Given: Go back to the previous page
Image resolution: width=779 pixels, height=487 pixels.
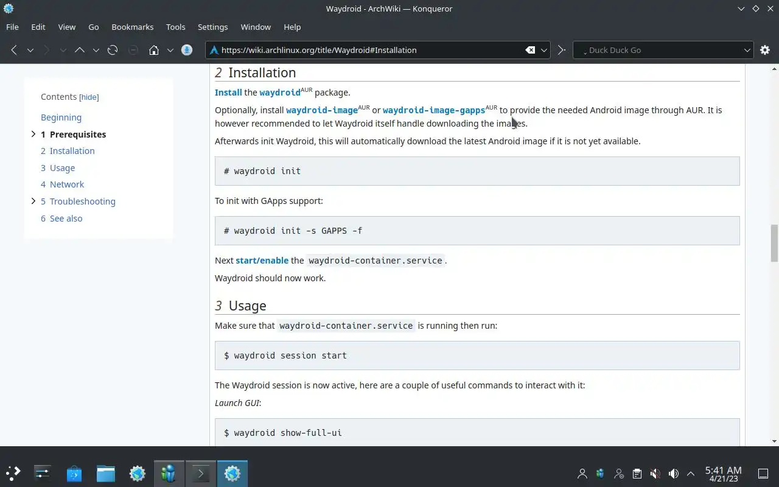Looking at the screenshot, I should [14, 50].
